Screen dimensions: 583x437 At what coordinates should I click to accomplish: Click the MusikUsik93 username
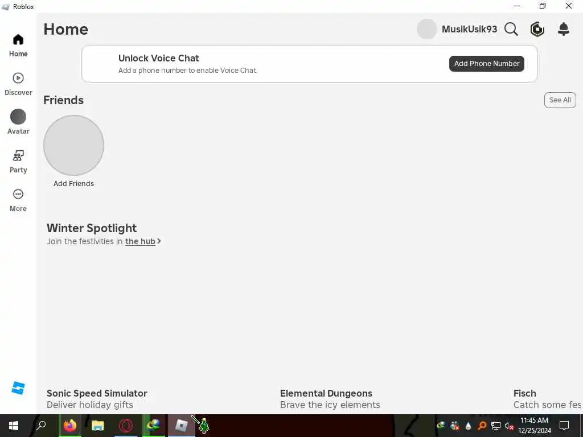point(469,29)
